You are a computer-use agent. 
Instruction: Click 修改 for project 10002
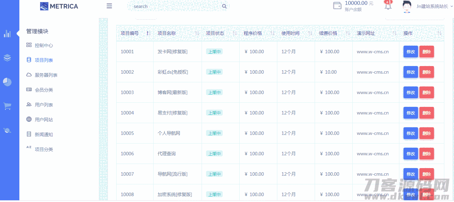pos(410,72)
